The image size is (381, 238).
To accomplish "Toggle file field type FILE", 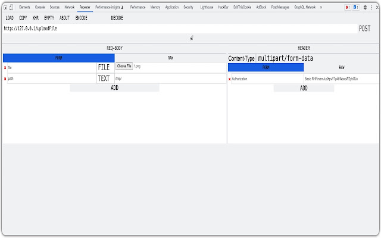I will [104, 68].
